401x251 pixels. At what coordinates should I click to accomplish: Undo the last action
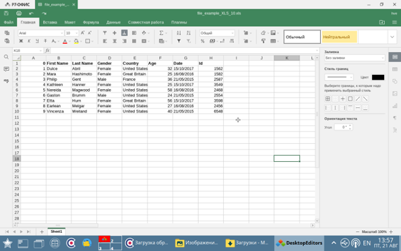31,13
